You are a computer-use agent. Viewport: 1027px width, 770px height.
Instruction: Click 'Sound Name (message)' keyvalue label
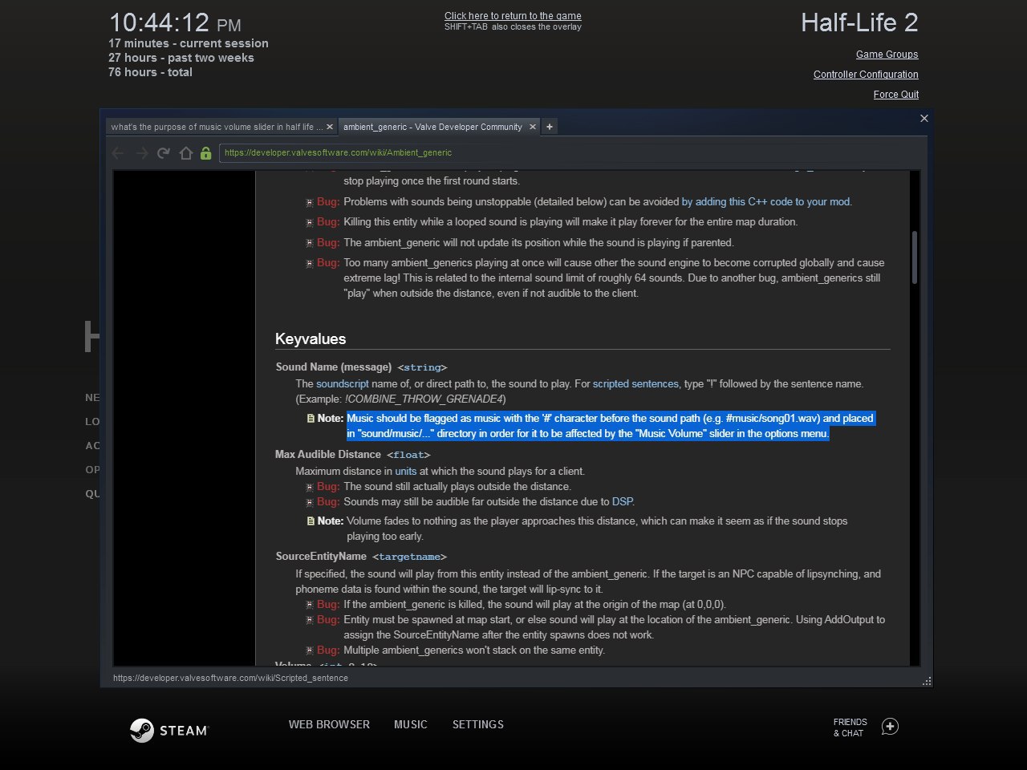334,367
